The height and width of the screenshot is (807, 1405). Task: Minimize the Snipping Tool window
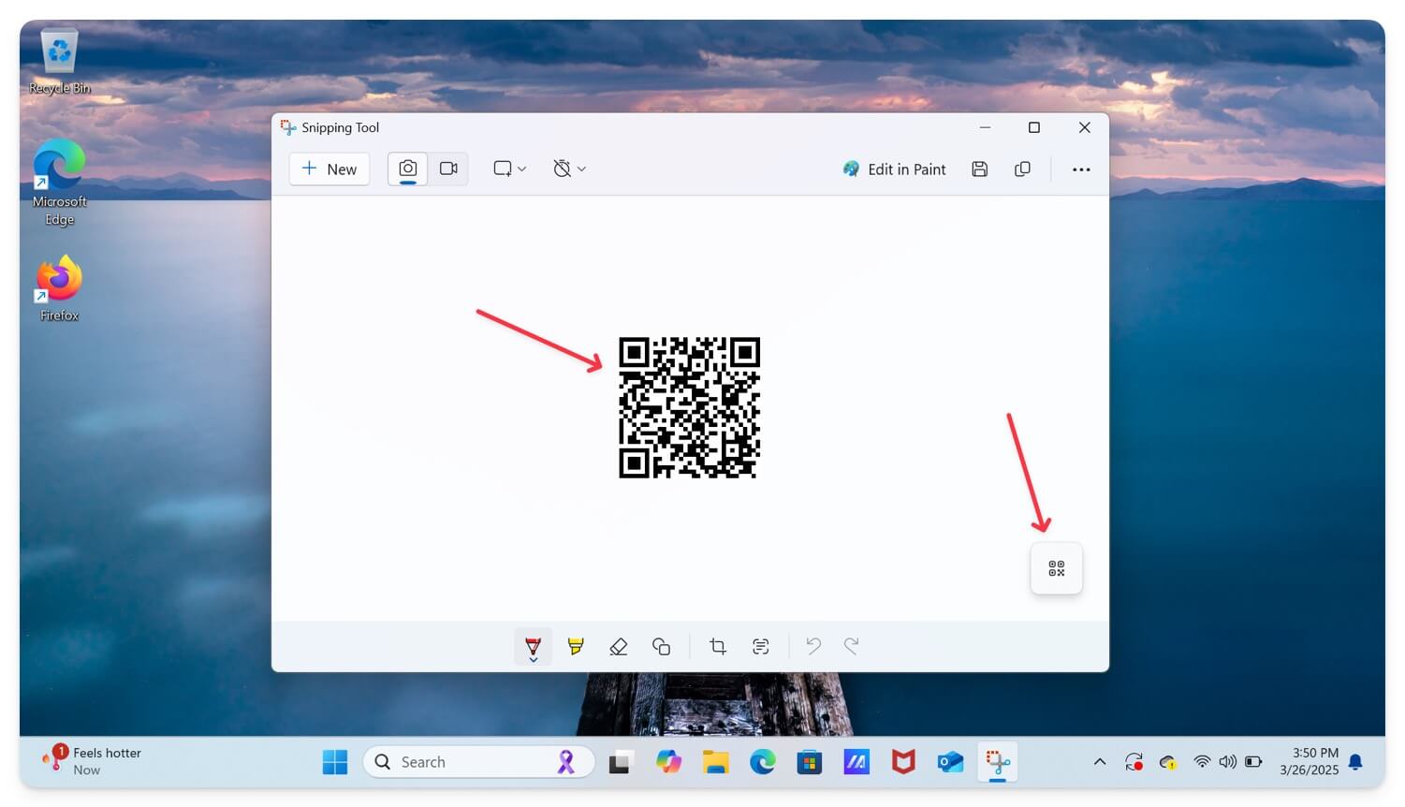(x=985, y=127)
